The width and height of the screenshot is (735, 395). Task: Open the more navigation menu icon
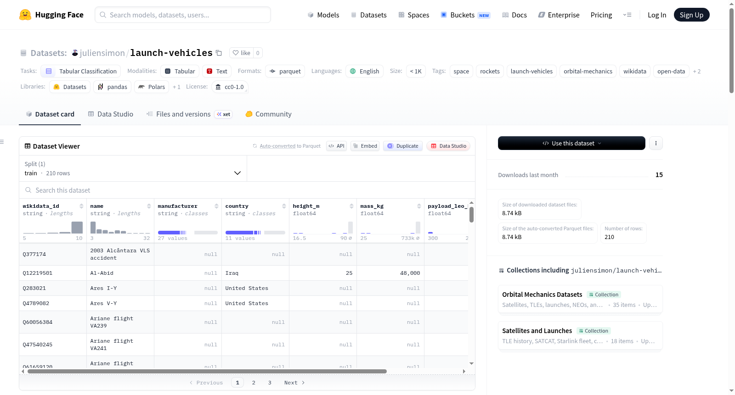(627, 15)
